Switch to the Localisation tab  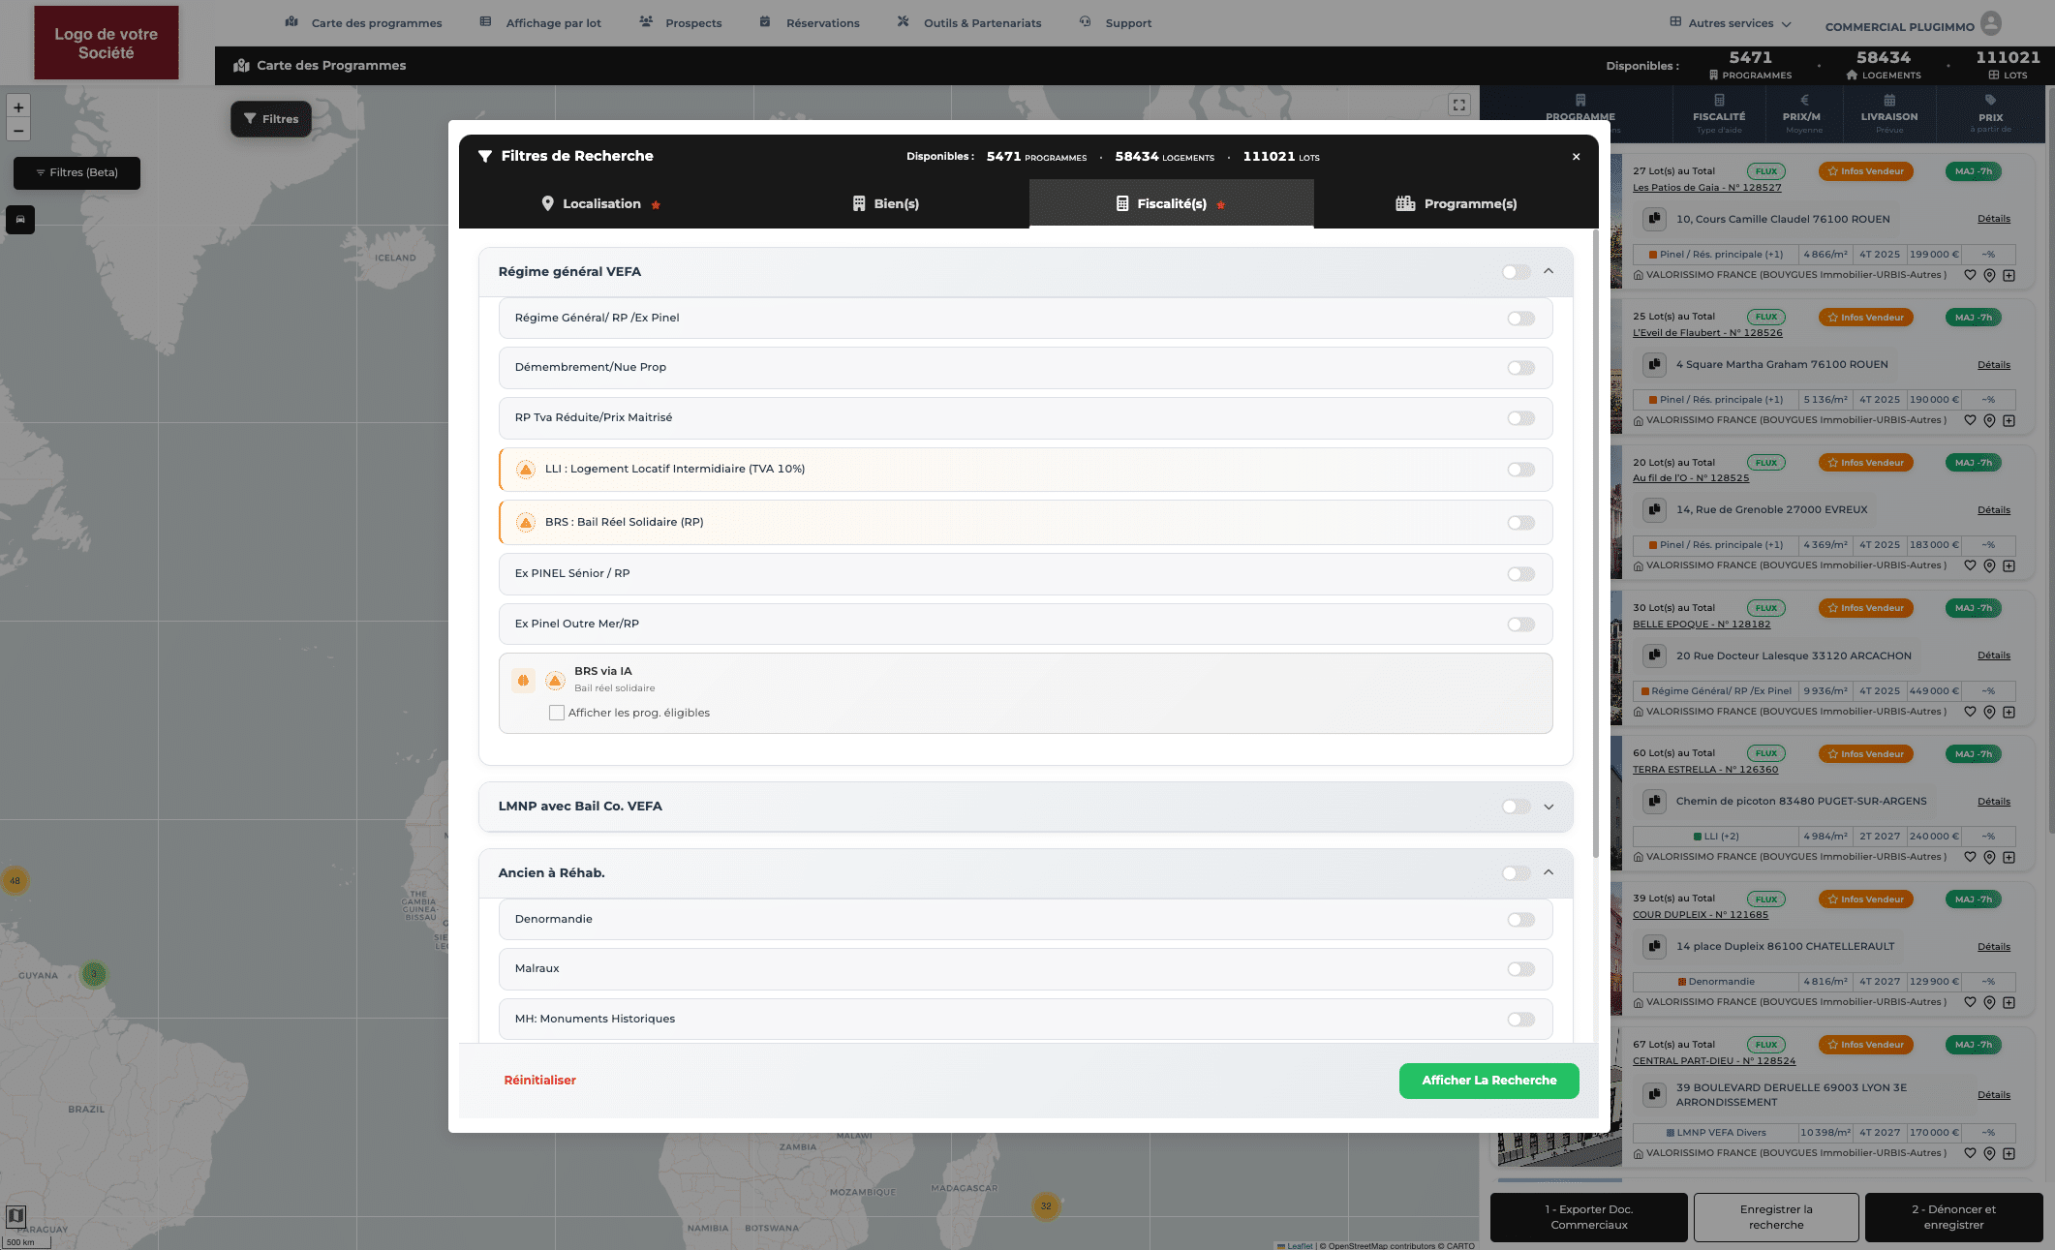click(x=600, y=203)
